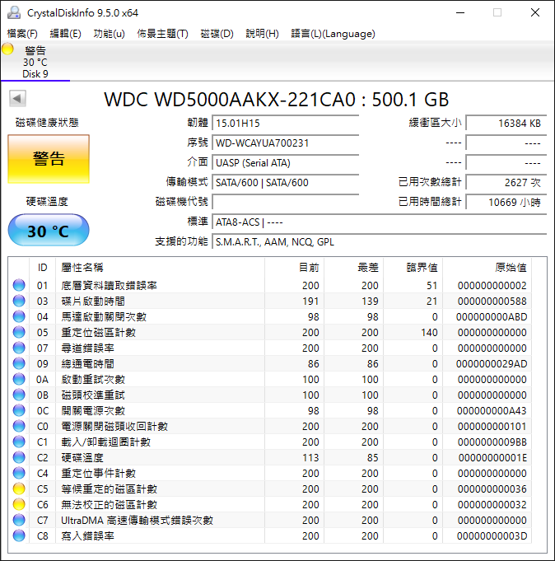This screenshot has height=561, width=555.
Task: Click the blue status icon for ID C7
Action: pos(19,520)
